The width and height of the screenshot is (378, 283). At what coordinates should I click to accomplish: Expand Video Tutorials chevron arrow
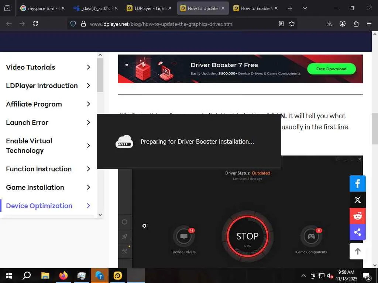click(x=89, y=67)
